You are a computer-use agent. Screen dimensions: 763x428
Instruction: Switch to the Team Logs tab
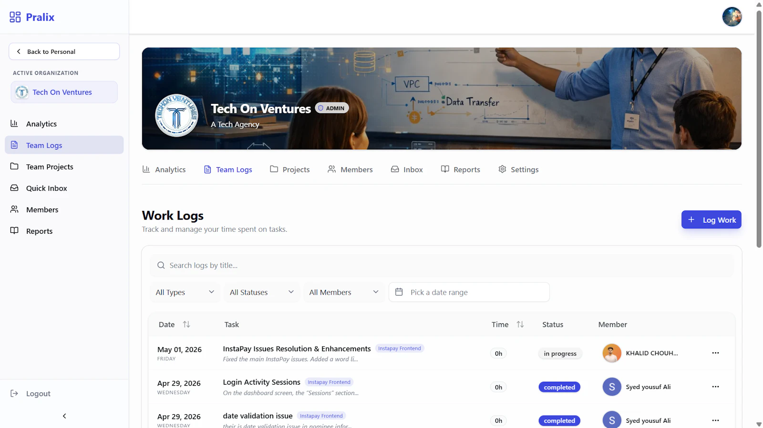pos(228,169)
